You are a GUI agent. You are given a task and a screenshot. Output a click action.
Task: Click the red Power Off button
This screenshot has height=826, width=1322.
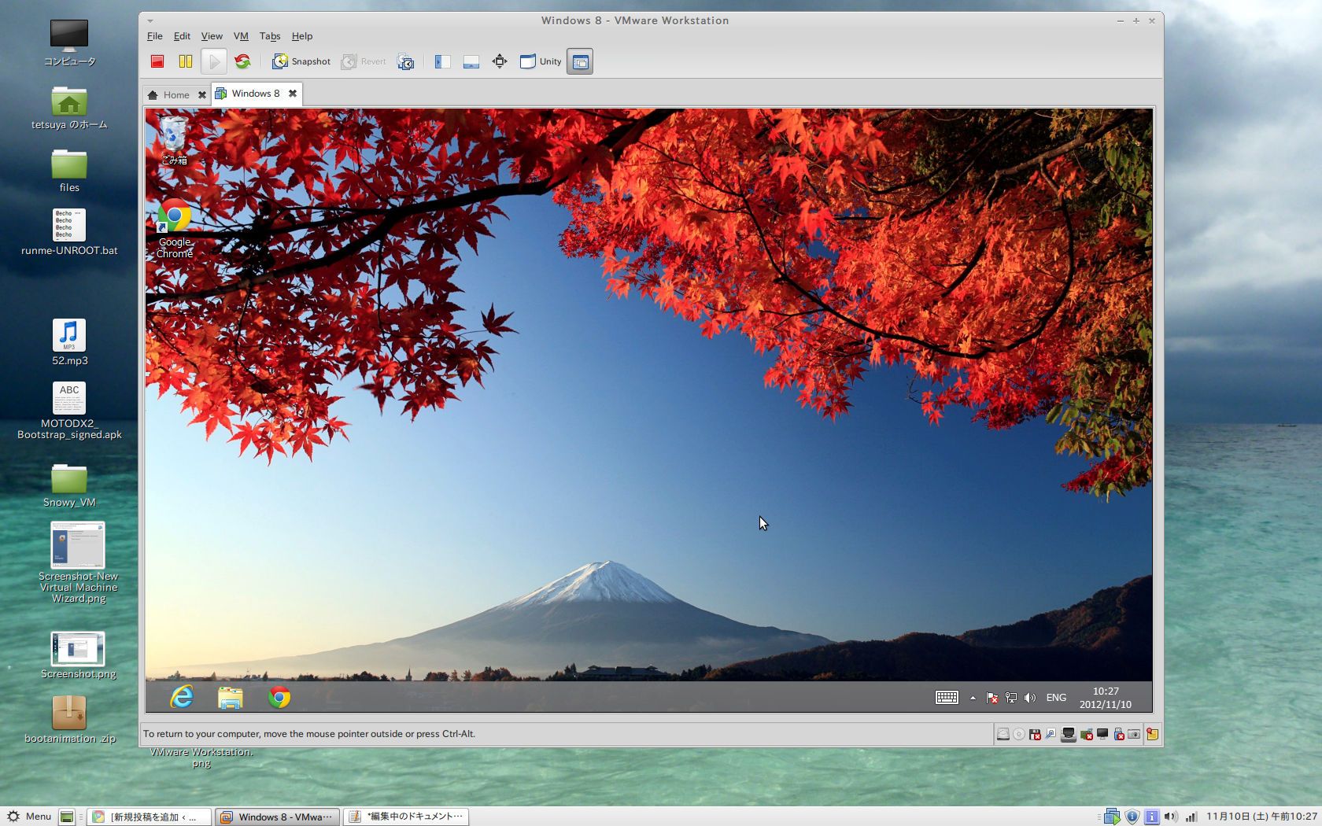point(157,61)
